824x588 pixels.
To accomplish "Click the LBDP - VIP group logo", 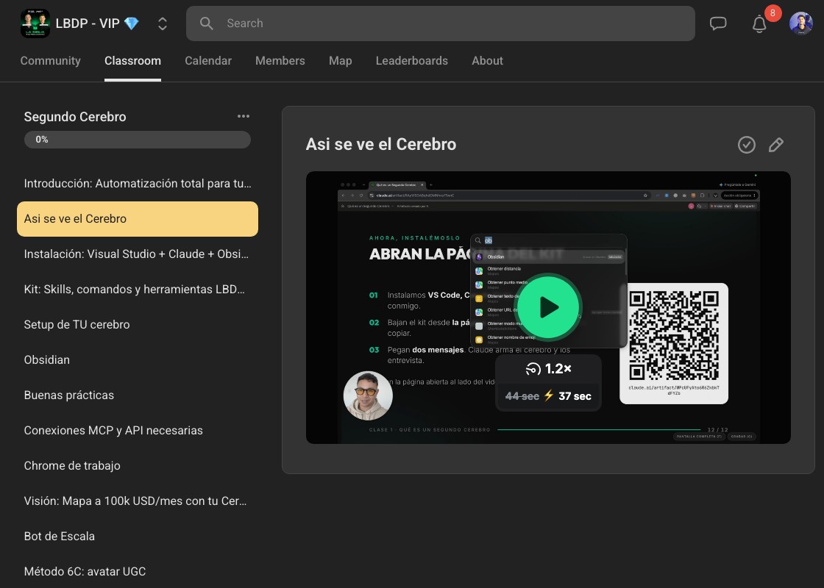I will tap(35, 23).
